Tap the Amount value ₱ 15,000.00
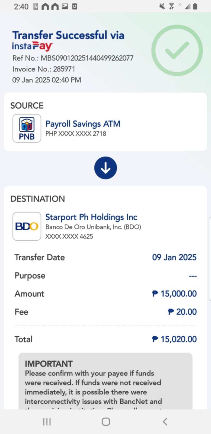This screenshot has height=434, width=211. click(174, 294)
